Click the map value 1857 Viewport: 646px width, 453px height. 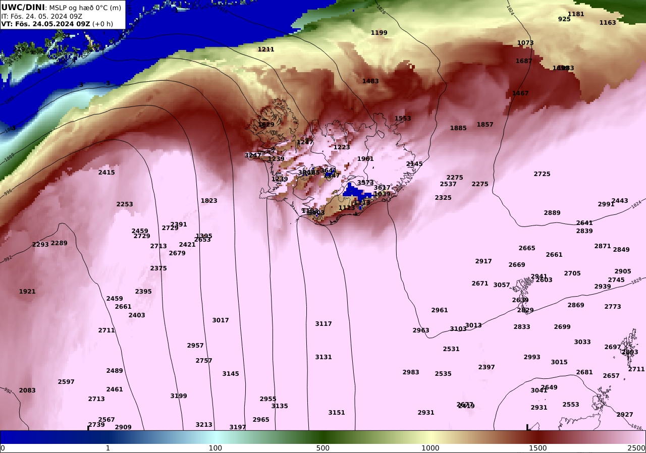coord(485,125)
